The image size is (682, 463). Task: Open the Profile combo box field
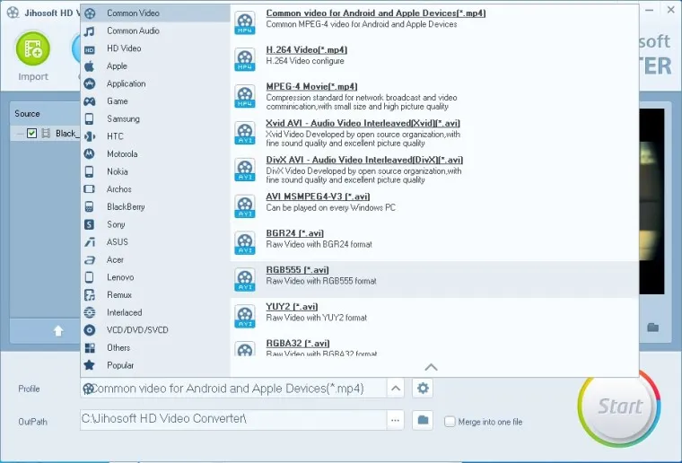click(x=233, y=389)
